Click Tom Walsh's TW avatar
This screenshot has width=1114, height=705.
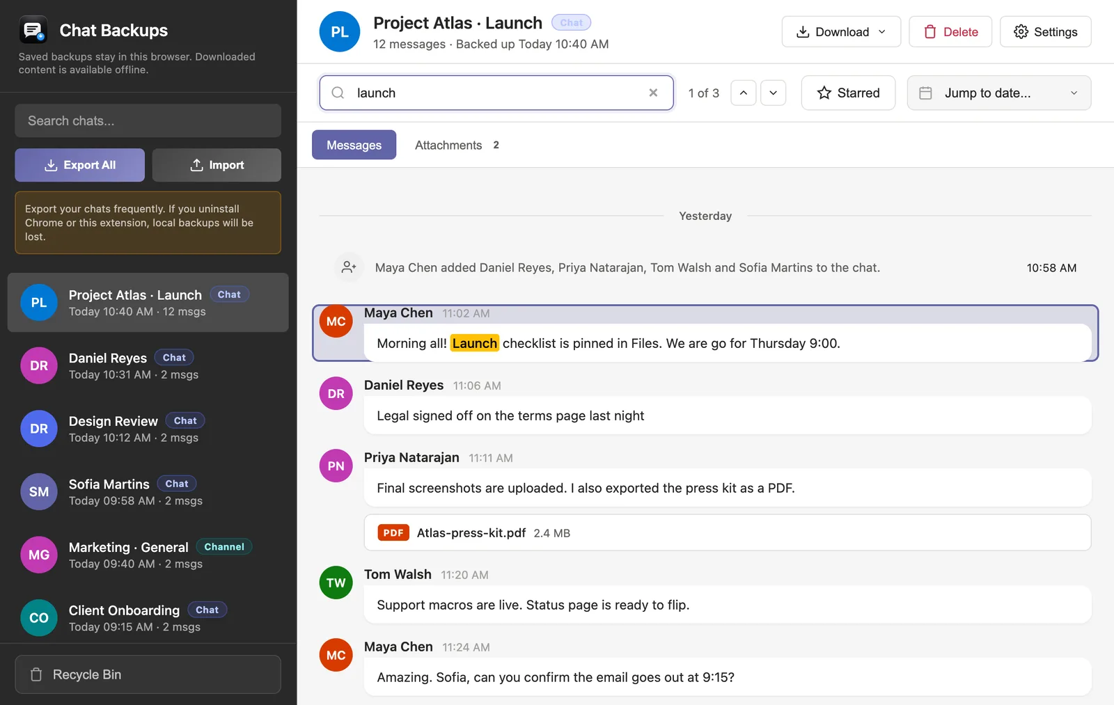click(x=336, y=583)
